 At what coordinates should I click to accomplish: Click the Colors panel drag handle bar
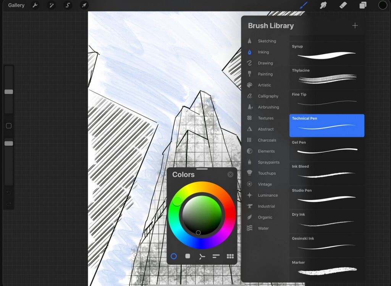202,169
